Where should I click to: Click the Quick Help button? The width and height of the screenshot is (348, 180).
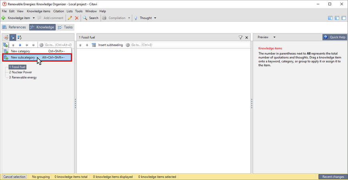tap(335, 37)
